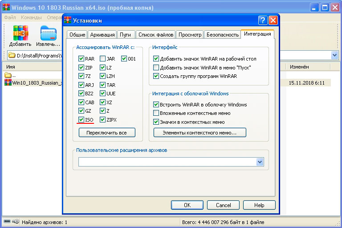Viewport: 342px width, 228px height.
Task: Click the disk icon in the status bar
Action: (7, 222)
